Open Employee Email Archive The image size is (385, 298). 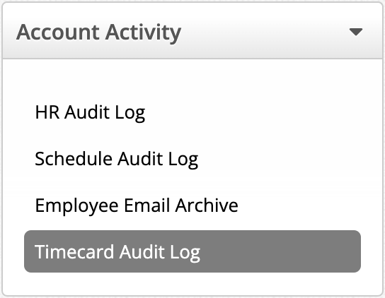pyautogui.click(x=137, y=205)
